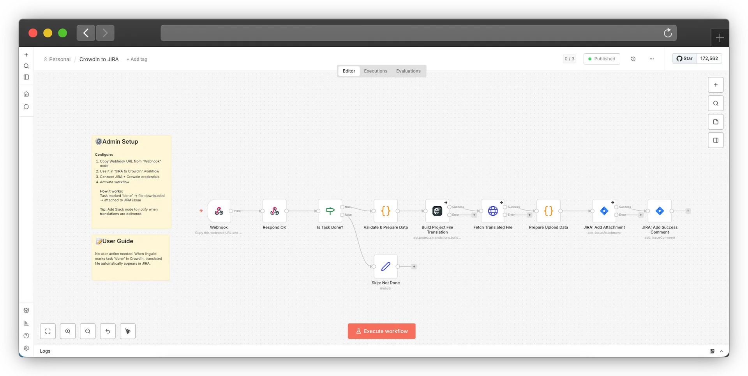Open the node creation panel via the plus icon
Viewport: 748px width, 376px height.
coord(715,84)
